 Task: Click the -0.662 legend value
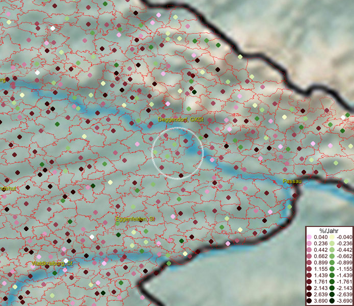tap(344, 257)
